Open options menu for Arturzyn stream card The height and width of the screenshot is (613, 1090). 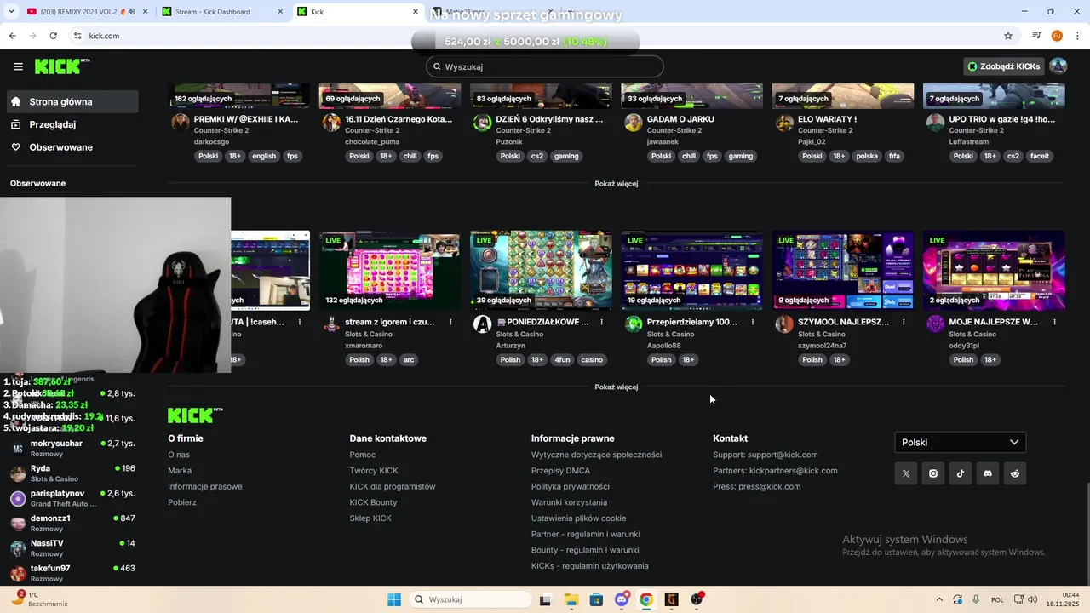pos(602,323)
